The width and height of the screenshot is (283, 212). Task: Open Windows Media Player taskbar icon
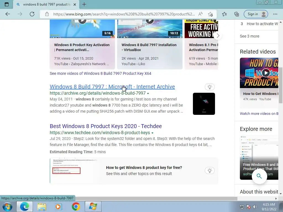tap(58, 206)
